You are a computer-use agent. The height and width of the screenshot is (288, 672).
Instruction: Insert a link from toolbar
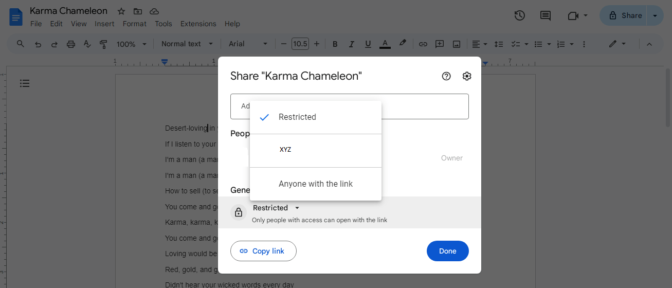pos(423,44)
